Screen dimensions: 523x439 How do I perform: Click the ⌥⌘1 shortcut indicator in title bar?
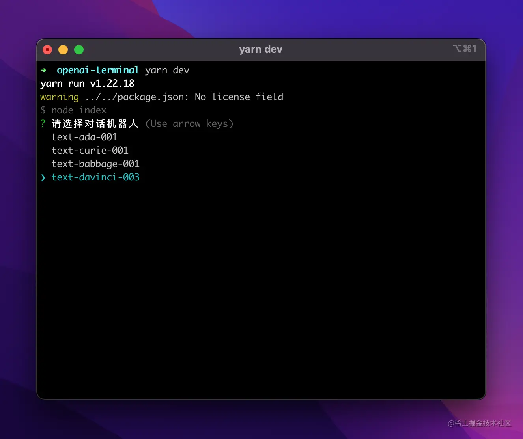click(x=465, y=49)
